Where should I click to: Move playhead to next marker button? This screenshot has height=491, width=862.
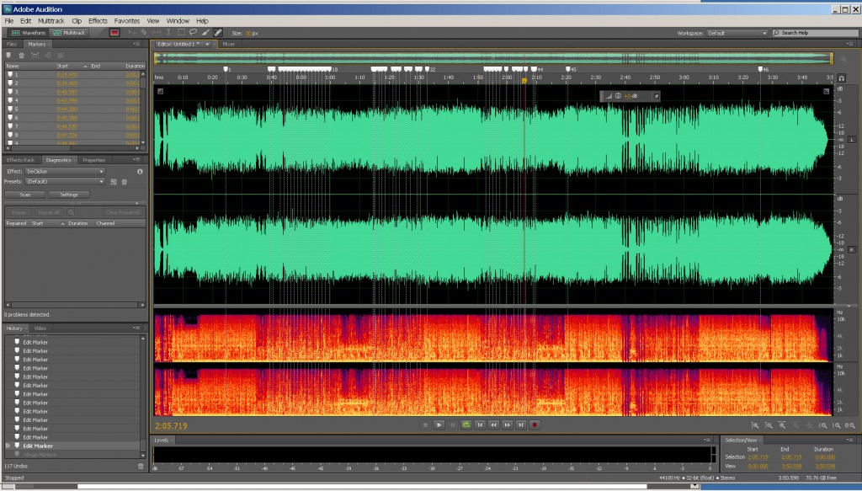520,425
